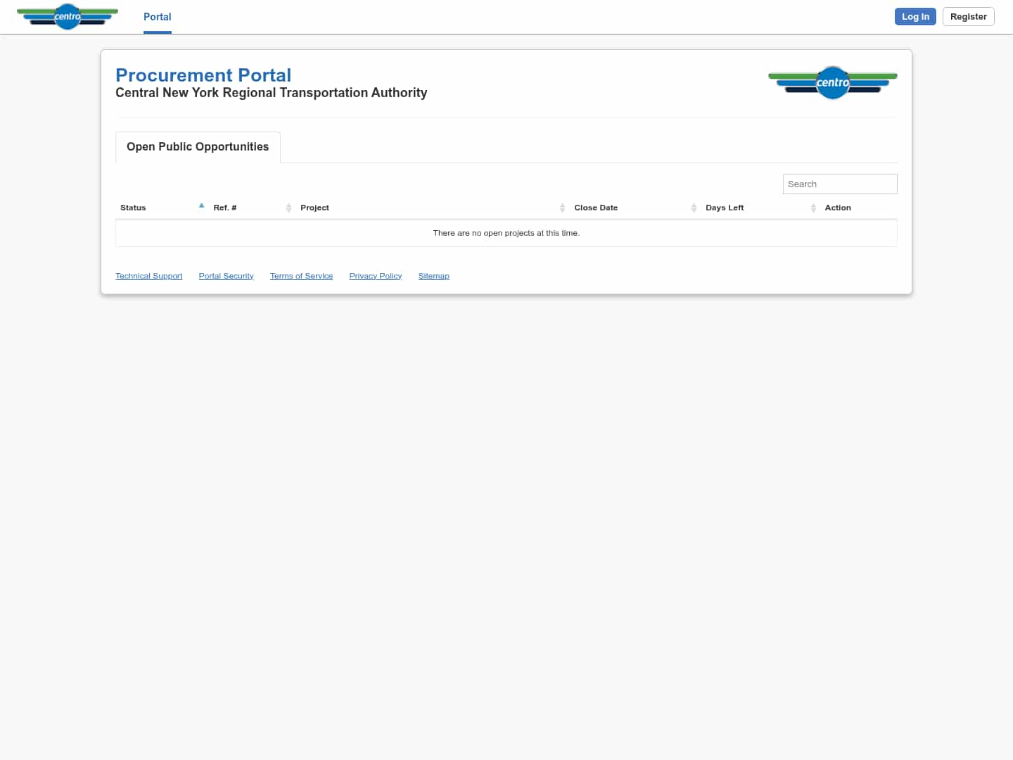Sort the table by the Status column header
This screenshot has height=760, width=1013.
[x=133, y=208]
